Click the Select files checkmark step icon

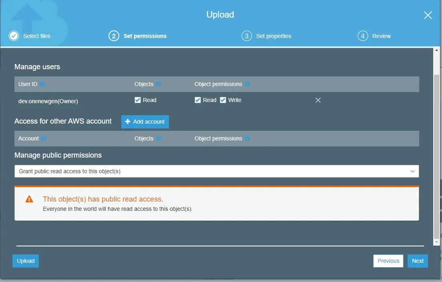pyautogui.click(x=14, y=36)
